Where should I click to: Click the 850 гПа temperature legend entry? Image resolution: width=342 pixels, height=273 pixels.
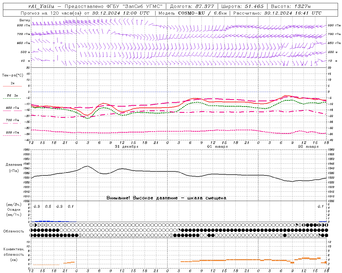tap(12, 108)
